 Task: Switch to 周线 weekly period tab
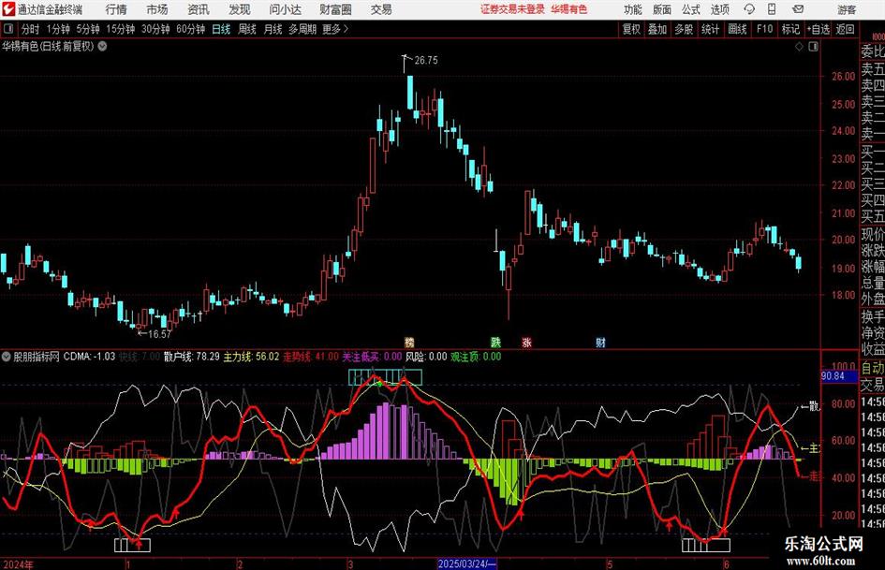246,29
